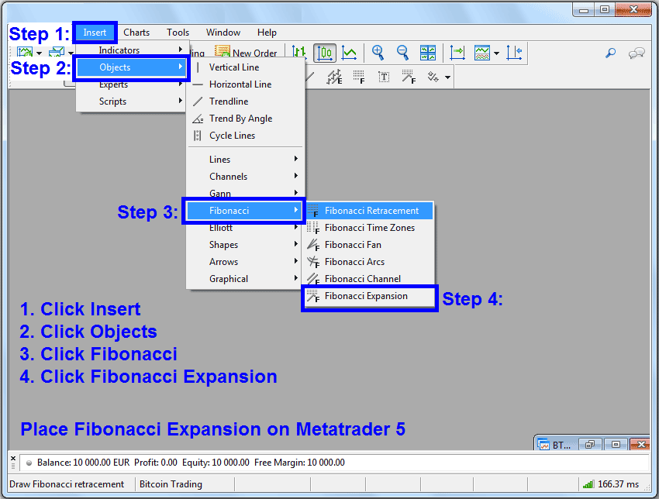Toggle the chart shift icon
The image size is (659, 499).
514,53
